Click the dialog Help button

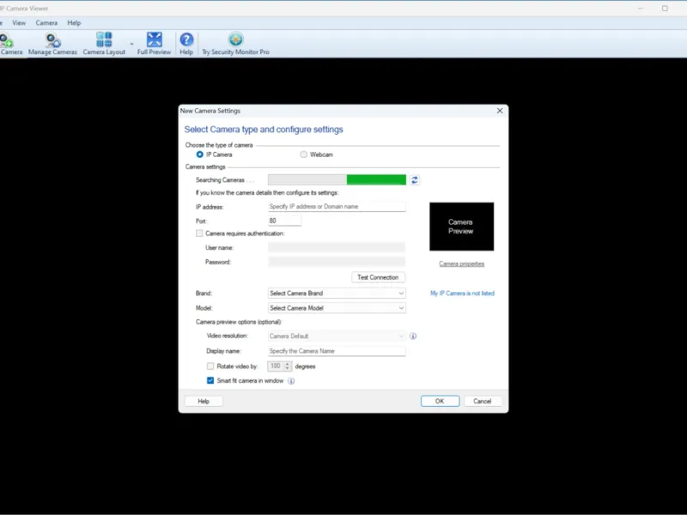(204, 401)
